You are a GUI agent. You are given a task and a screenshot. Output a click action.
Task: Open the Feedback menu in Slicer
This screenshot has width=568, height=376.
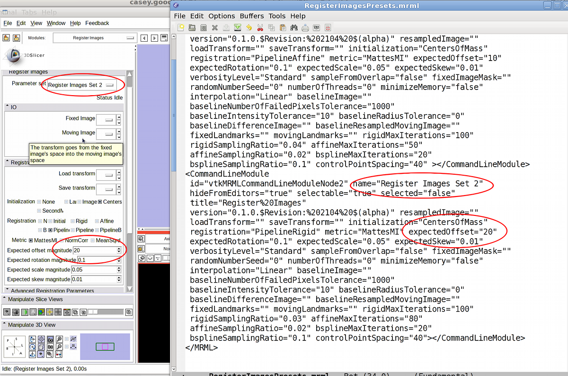(x=97, y=23)
